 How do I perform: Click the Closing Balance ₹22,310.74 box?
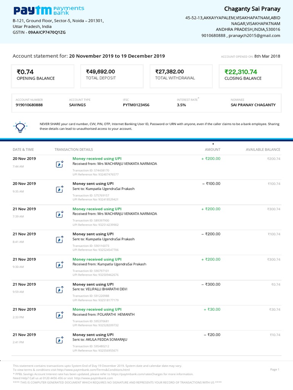pyautogui.click(x=250, y=76)
